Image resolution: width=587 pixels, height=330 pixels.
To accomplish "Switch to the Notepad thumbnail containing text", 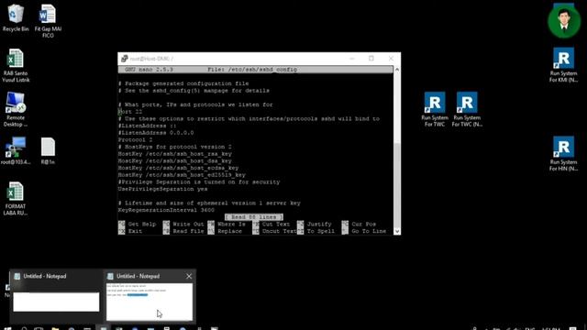I will point(150,302).
